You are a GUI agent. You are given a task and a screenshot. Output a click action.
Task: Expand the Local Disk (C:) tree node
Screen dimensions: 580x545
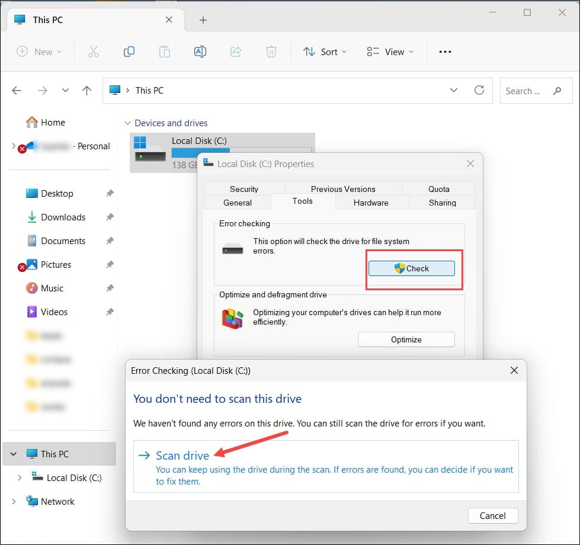coord(20,477)
